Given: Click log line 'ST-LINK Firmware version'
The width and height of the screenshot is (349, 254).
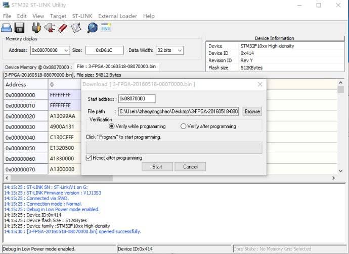Looking at the screenshot, I should click(53, 193).
